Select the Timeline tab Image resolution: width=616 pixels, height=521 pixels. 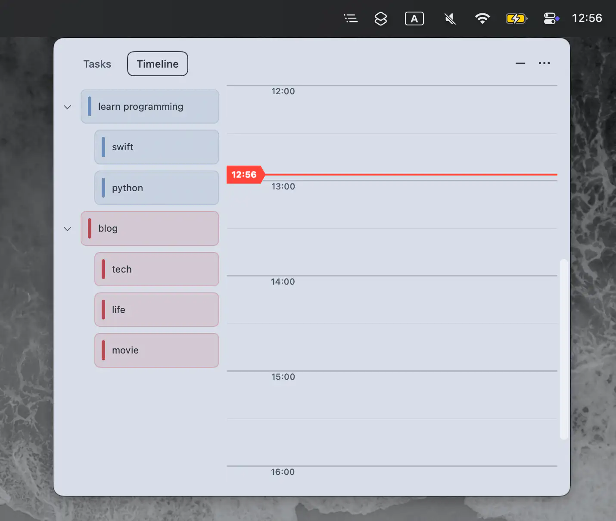click(x=157, y=63)
